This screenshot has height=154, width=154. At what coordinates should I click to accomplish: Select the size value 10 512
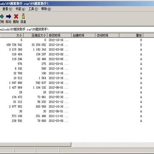18,78
